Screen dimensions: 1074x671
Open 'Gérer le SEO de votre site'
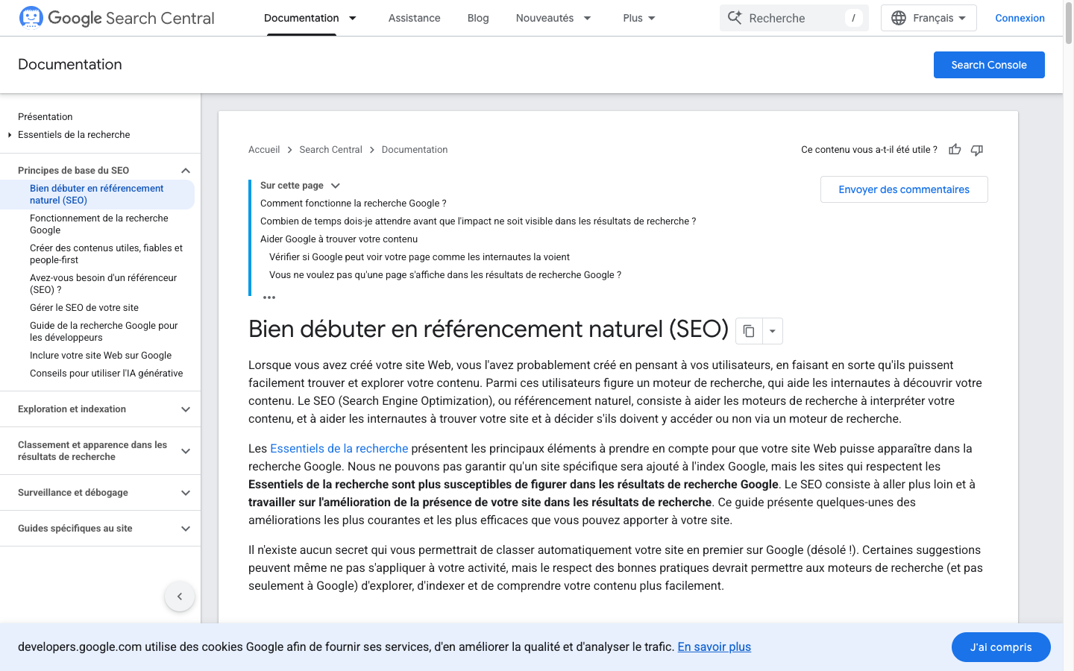(x=84, y=308)
